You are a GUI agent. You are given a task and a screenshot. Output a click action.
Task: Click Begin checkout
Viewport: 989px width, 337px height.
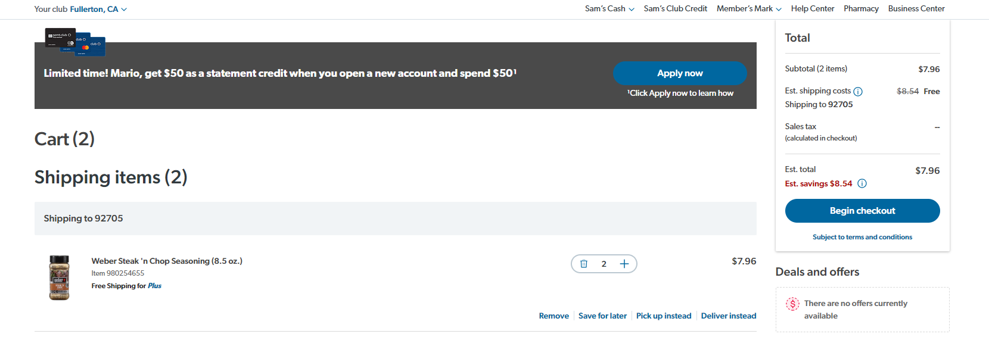862,211
